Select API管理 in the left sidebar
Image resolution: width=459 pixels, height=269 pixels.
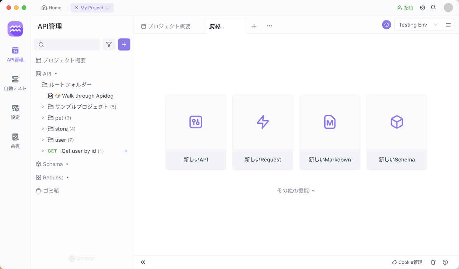[15, 54]
